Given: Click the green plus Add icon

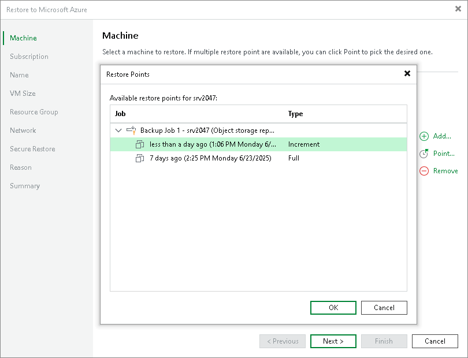Looking at the screenshot, I should coord(424,136).
